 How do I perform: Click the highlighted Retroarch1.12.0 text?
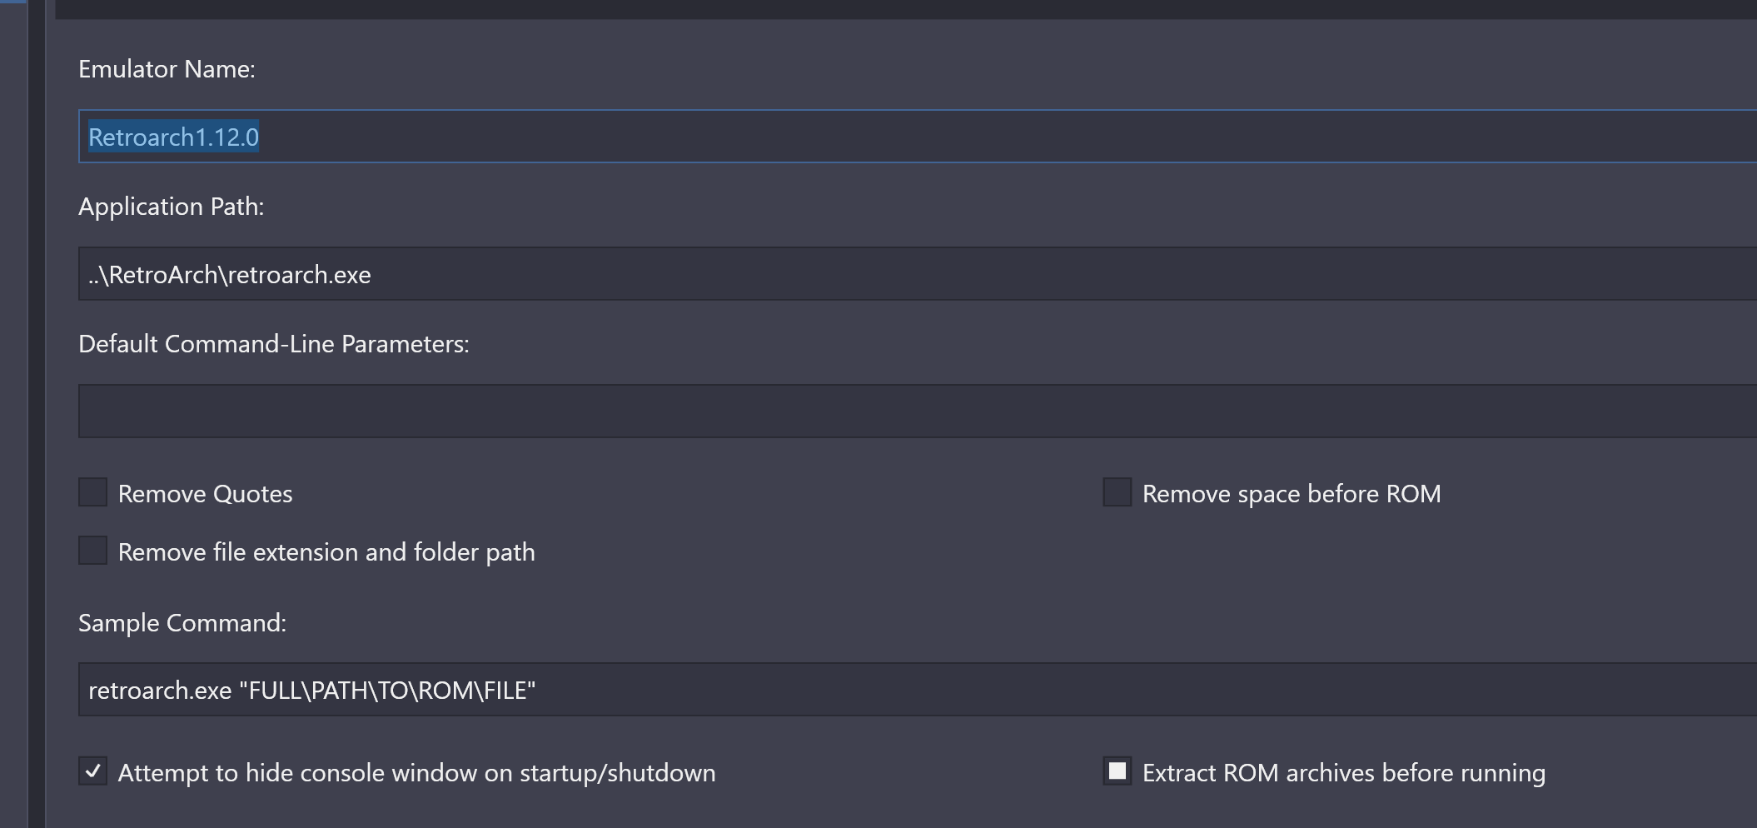point(173,137)
